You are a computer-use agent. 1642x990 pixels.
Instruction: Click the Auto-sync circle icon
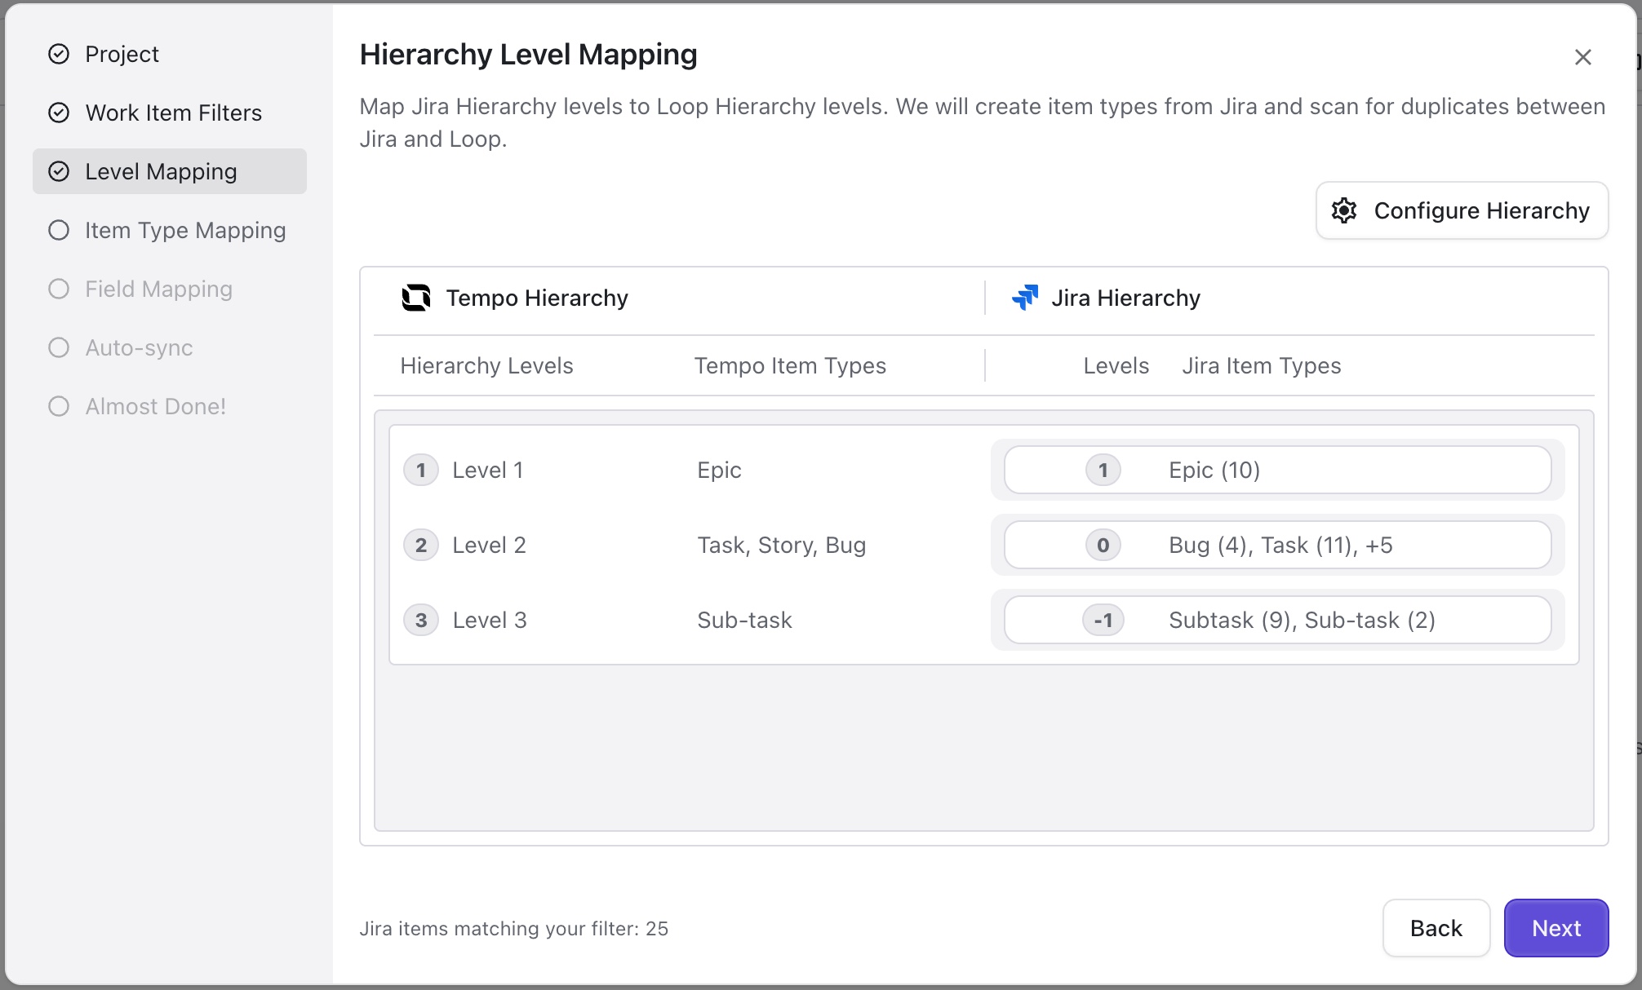coord(59,347)
